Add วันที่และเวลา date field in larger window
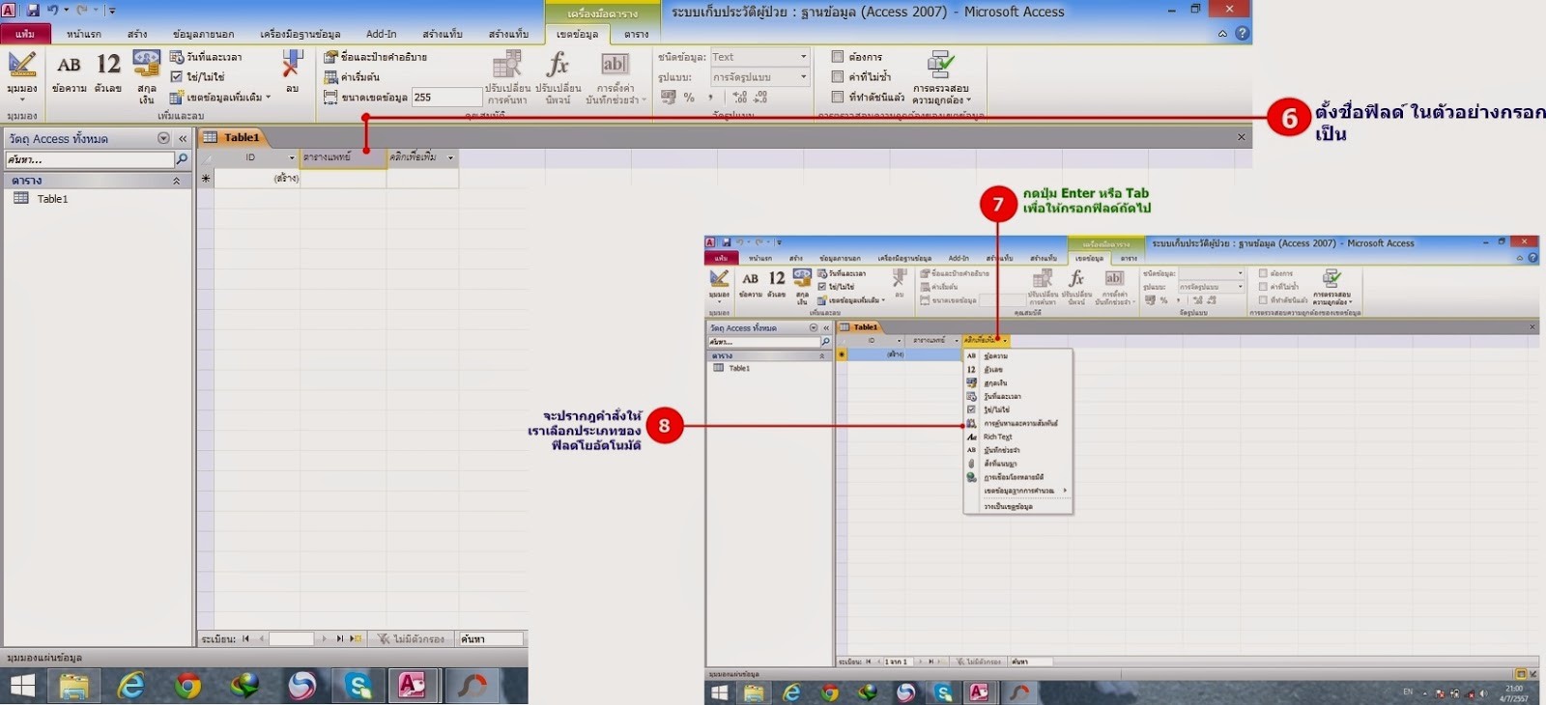This screenshot has height=705, width=1546. click(206, 57)
